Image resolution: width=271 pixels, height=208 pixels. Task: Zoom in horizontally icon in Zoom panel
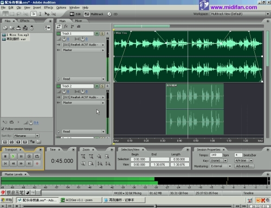[x=83, y=156]
